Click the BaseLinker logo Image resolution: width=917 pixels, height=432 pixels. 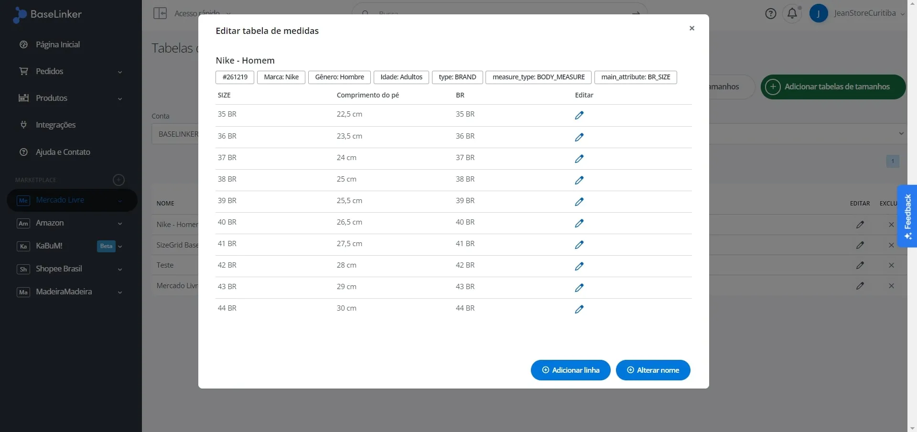click(x=47, y=14)
